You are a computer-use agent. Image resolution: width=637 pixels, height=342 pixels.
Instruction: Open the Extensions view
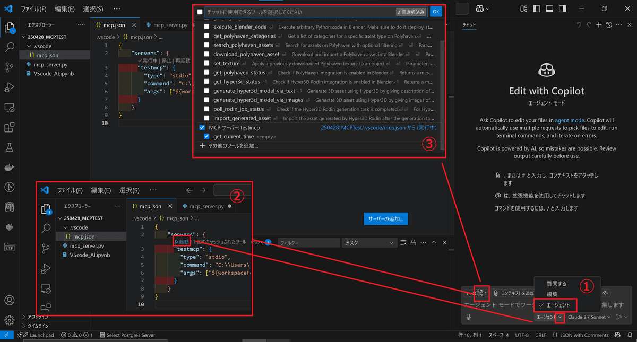pyautogui.click(x=10, y=127)
